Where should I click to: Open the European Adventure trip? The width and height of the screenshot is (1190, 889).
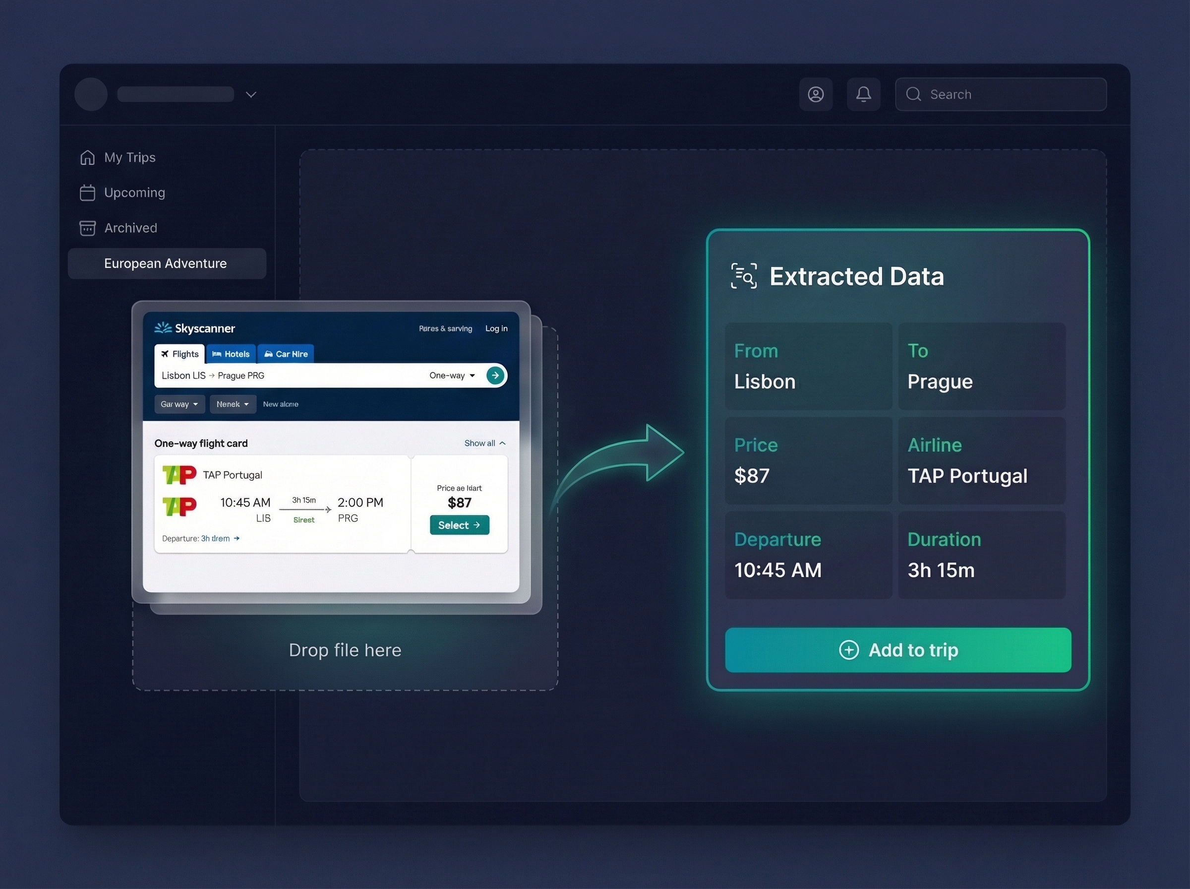pos(166,263)
